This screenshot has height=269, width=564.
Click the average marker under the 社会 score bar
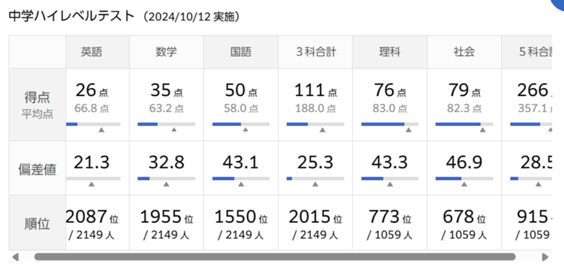point(482,130)
